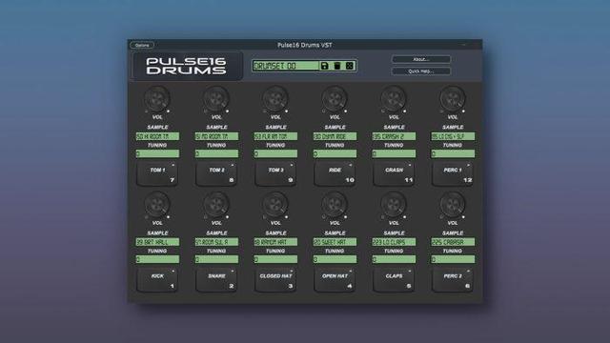Tap the CLOSED HAT pad numbered 3

pyautogui.click(x=275, y=280)
